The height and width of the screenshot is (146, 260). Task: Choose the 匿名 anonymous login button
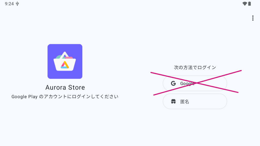pyautogui.click(x=195, y=101)
